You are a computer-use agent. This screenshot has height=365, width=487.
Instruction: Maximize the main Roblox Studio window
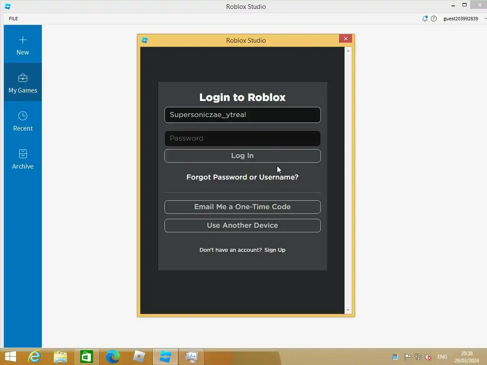click(465, 5)
